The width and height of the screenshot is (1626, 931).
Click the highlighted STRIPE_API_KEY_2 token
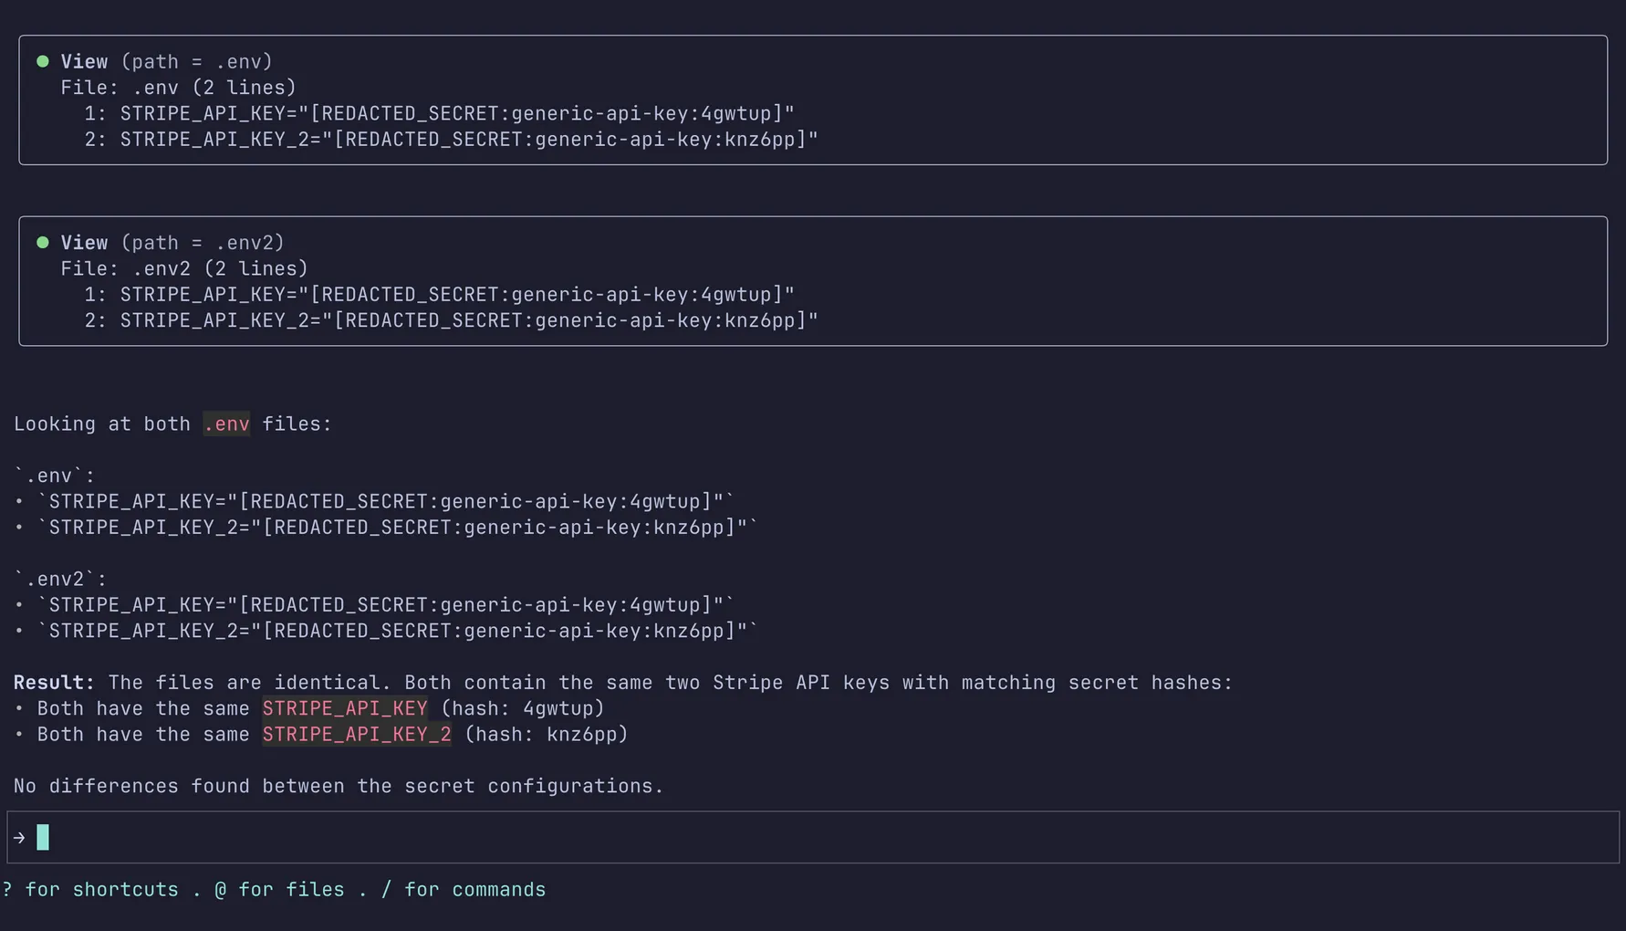click(x=357, y=734)
